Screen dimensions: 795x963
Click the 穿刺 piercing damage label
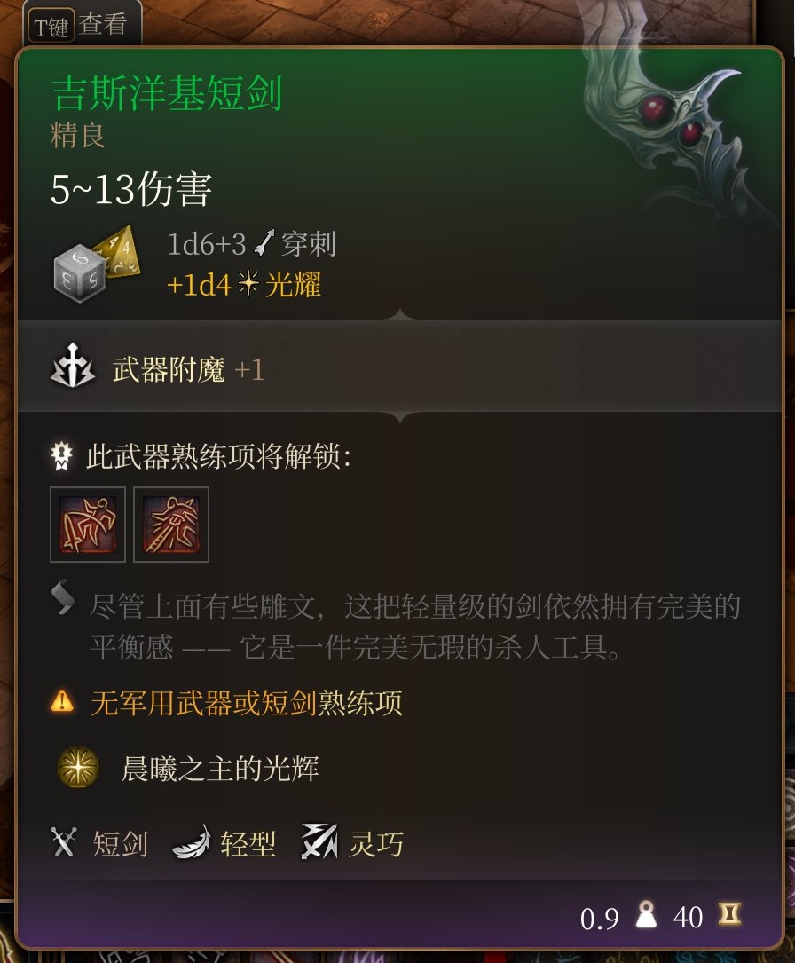[308, 244]
